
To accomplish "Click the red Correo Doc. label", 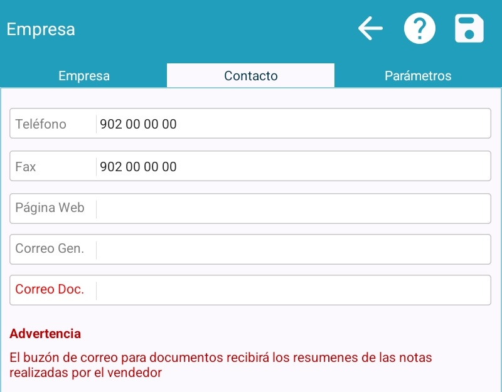I will point(50,290).
